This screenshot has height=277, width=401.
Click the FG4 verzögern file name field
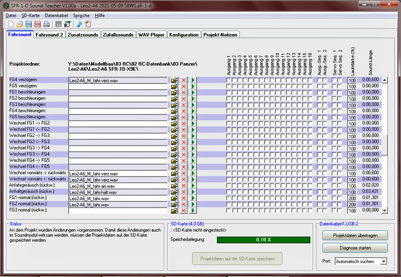(x=118, y=80)
